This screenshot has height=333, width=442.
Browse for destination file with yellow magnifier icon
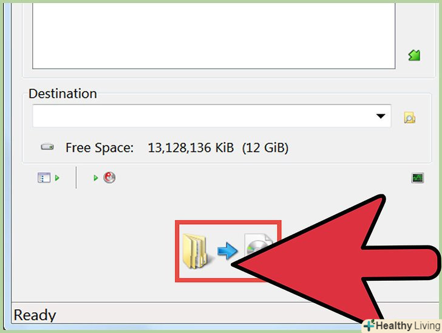[409, 117]
